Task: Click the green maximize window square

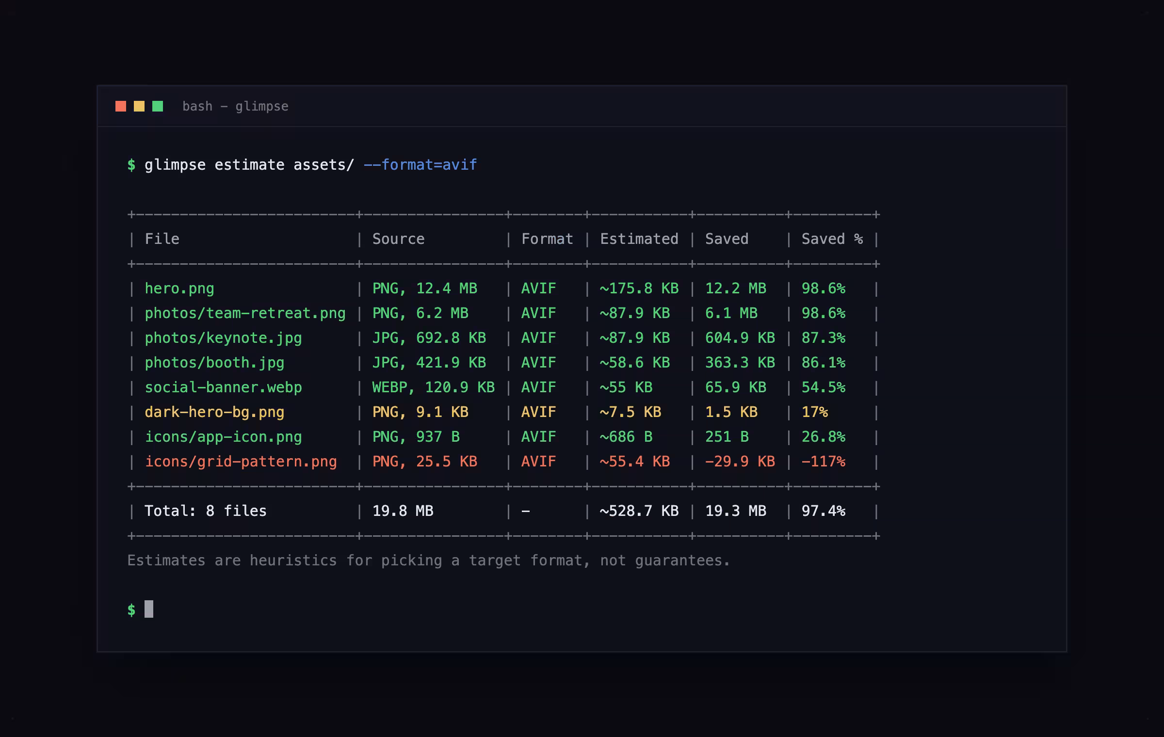Action: point(158,106)
